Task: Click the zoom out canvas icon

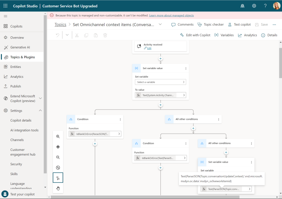Action: pos(58,157)
